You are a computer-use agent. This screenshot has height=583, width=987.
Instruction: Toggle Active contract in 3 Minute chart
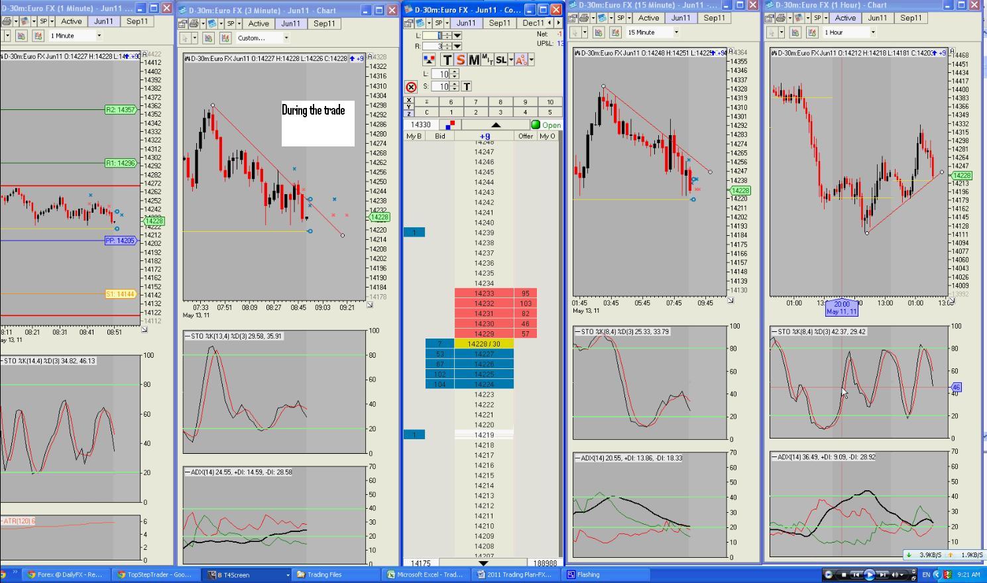(x=259, y=23)
